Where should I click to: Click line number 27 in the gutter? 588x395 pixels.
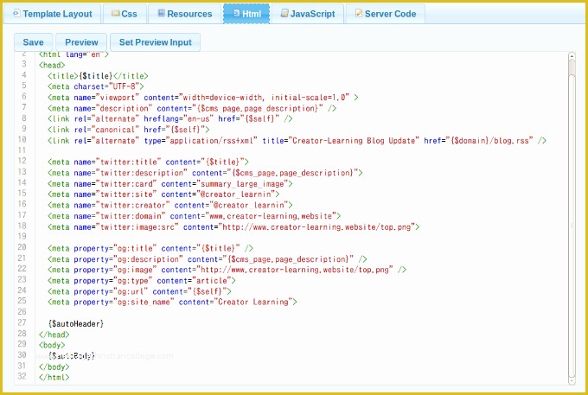(x=22, y=323)
